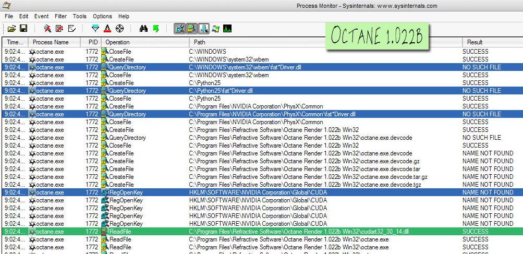Click the CreateFile icon in the octane.exe.devcode.tar.gz row
The width and height of the screenshot is (523, 254).
click(x=105, y=177)
